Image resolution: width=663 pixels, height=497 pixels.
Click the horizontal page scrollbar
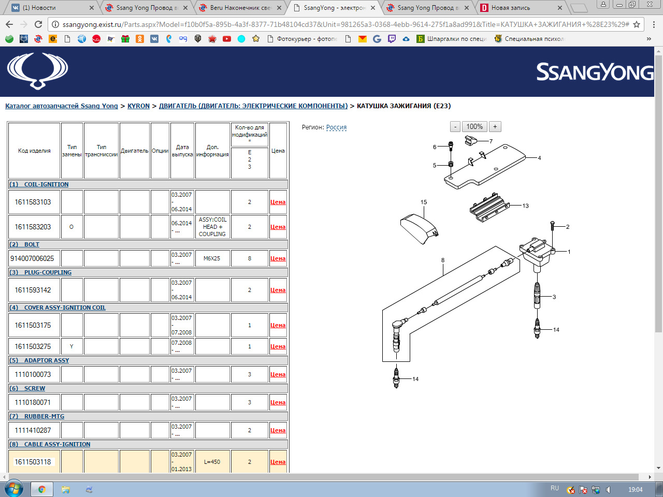(x=324, y=476)
